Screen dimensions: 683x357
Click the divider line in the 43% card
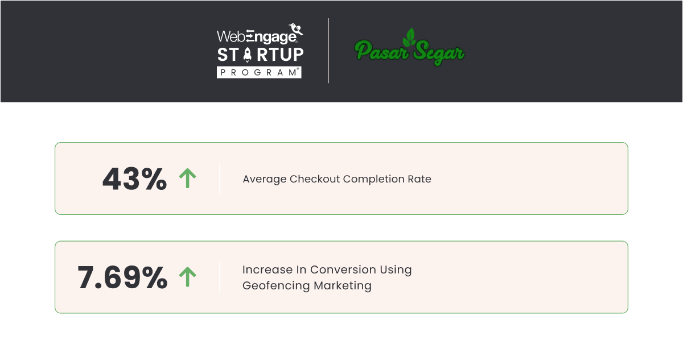[220, 178]
